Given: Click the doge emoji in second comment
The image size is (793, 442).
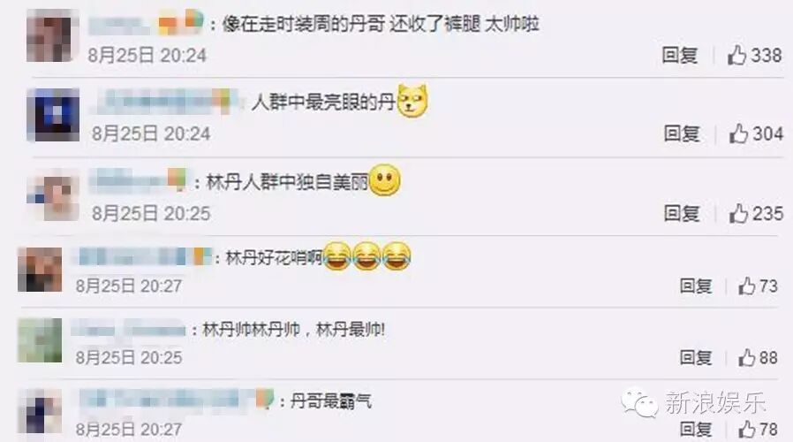Looking at the screenshot, I should click(x=412, y=101).
